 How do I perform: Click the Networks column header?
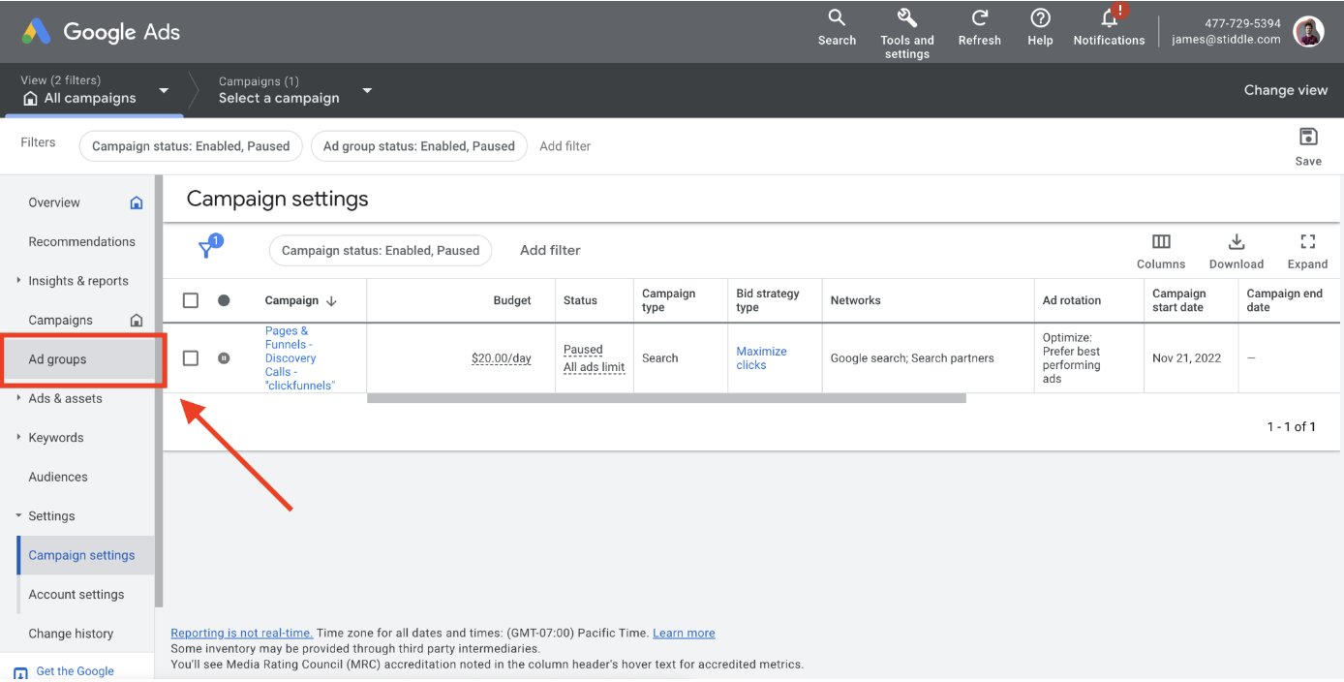[856, 300]
